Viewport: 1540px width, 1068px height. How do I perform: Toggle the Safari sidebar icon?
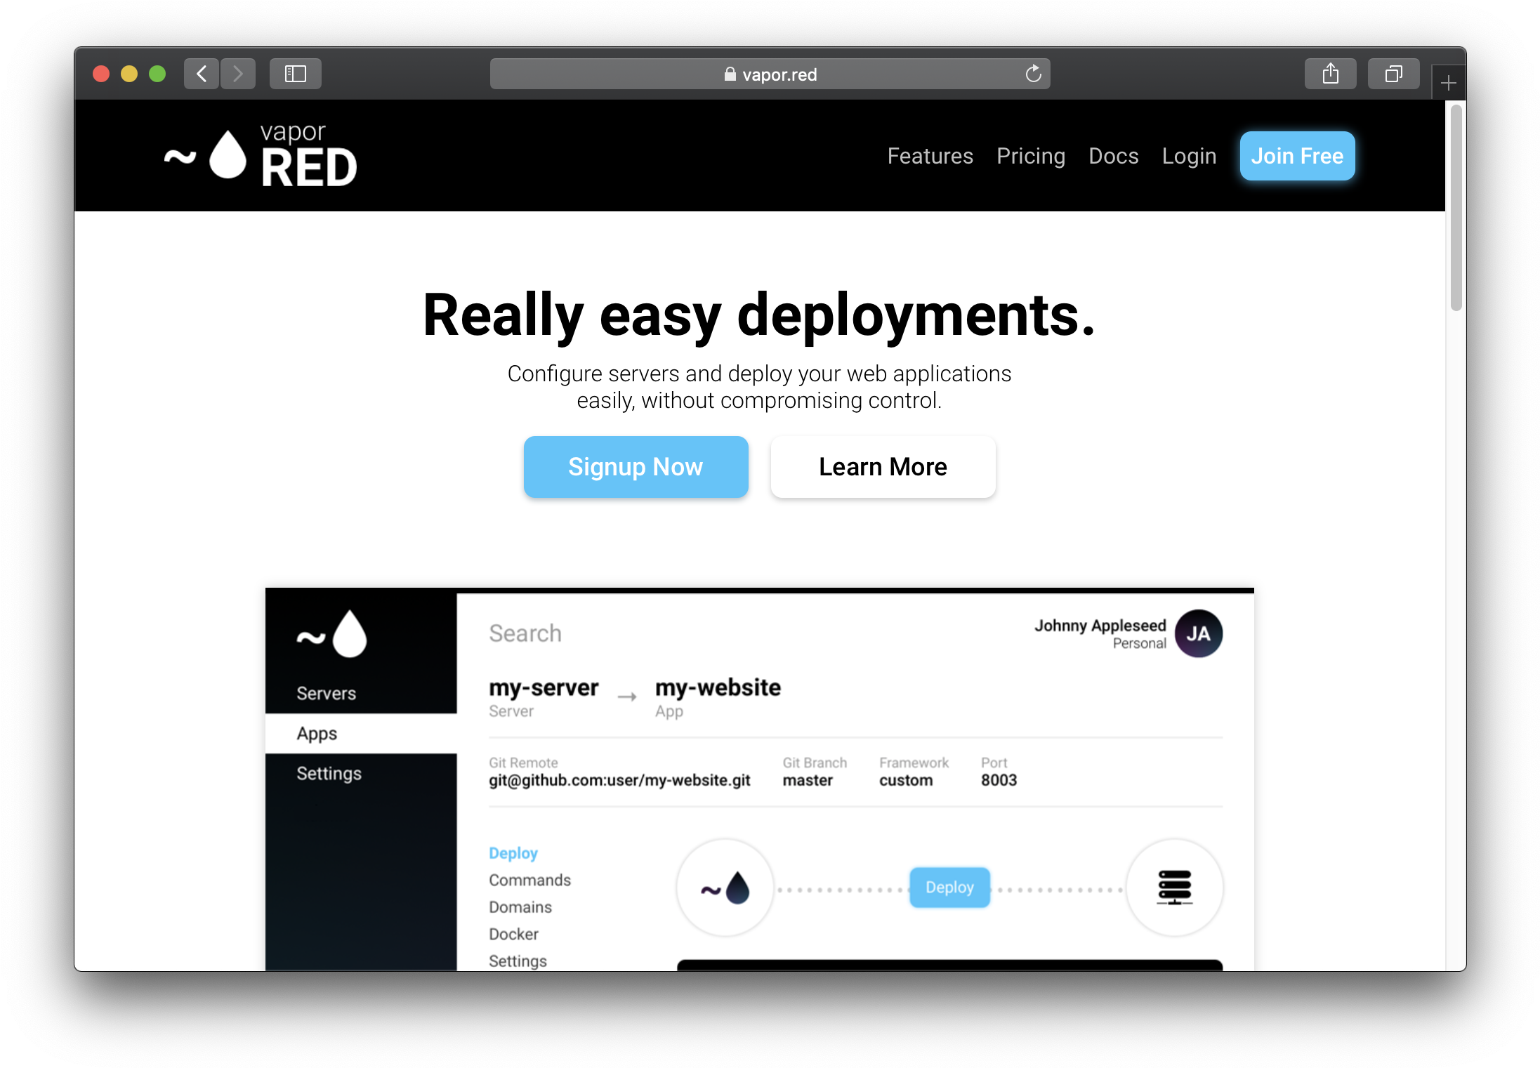tap(295, 74)
